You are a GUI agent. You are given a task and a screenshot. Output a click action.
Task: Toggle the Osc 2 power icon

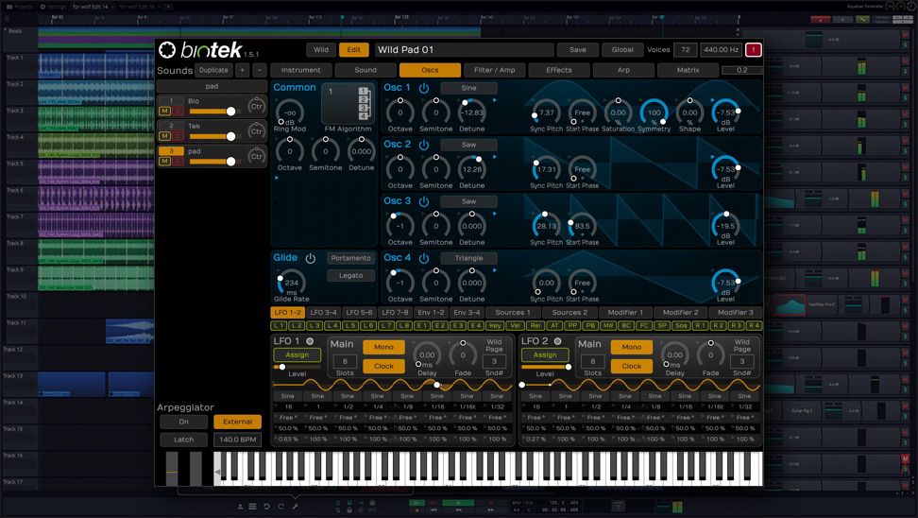(424, 145)
